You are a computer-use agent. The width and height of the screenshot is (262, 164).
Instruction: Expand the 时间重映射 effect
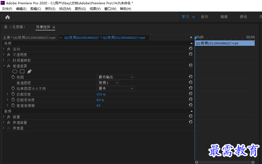(x=4, y=60)
